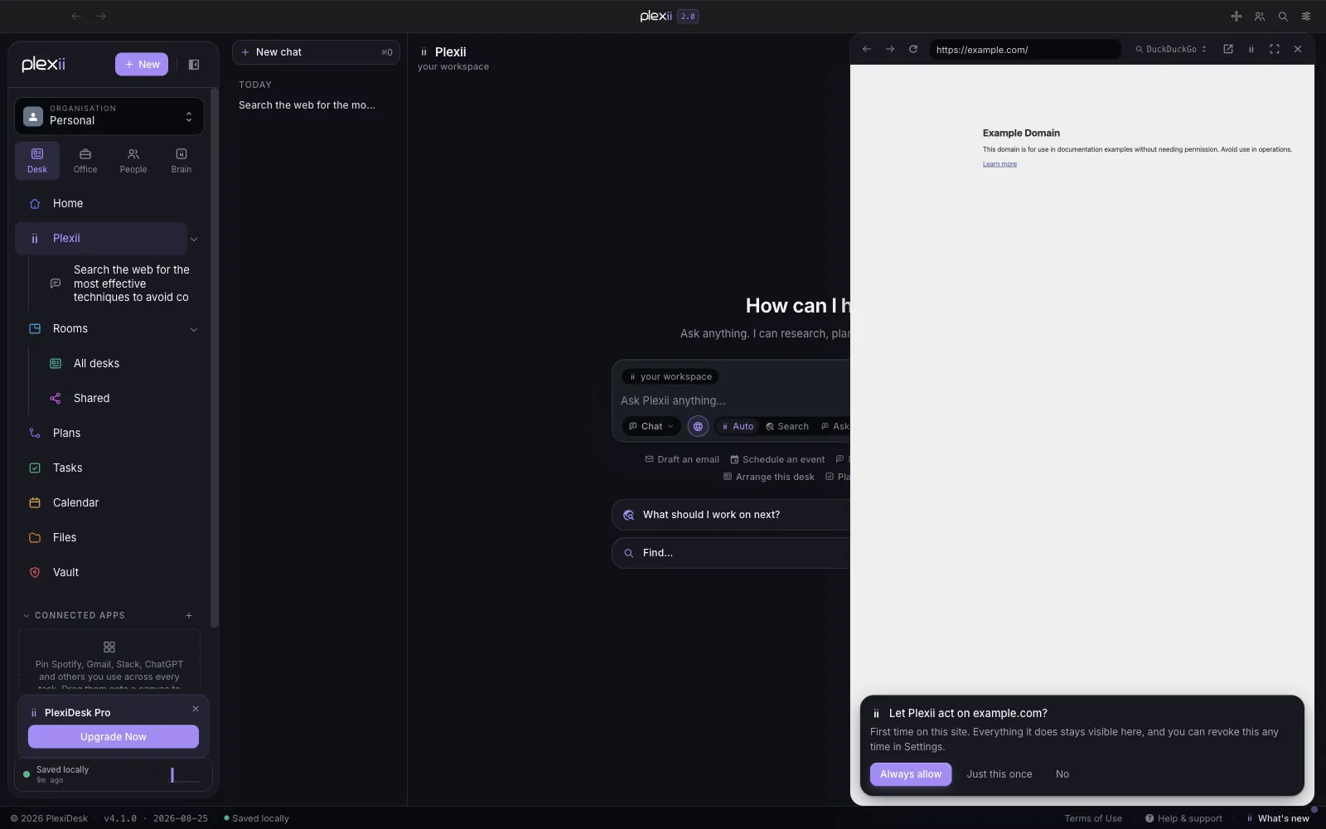Screen dimensions: 1326x829
Task: Collapse the Plexii section chevron
Action: click(194, 240)
